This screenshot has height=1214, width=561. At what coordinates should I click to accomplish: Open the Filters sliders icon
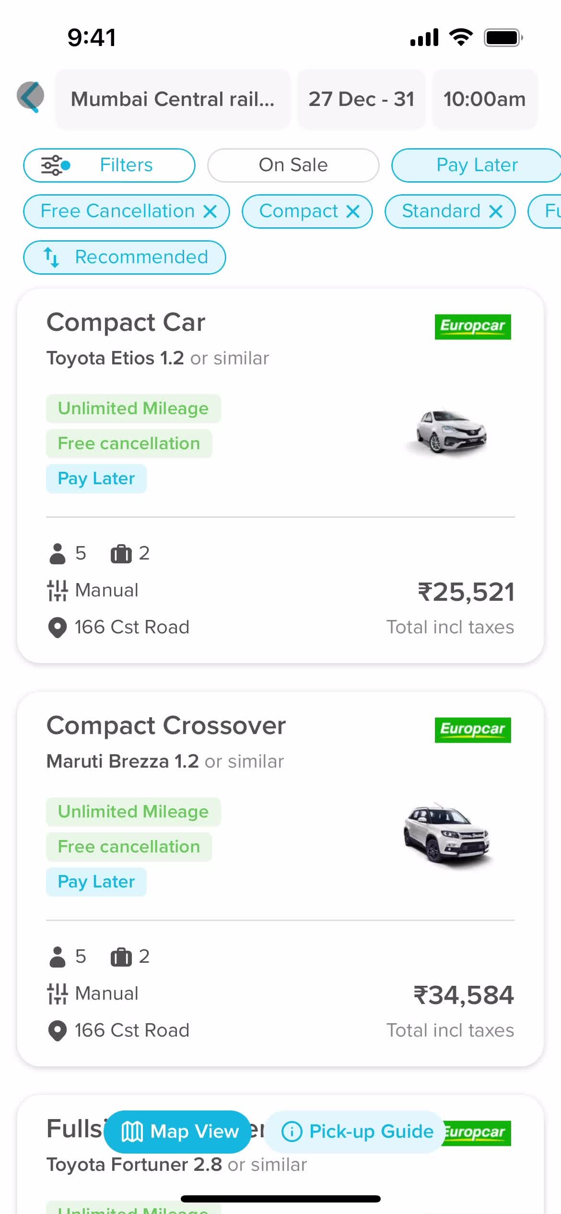pos(56,165)
